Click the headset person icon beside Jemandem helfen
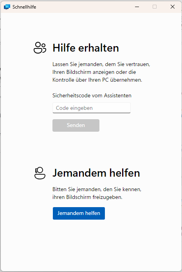 pos(40,173)
